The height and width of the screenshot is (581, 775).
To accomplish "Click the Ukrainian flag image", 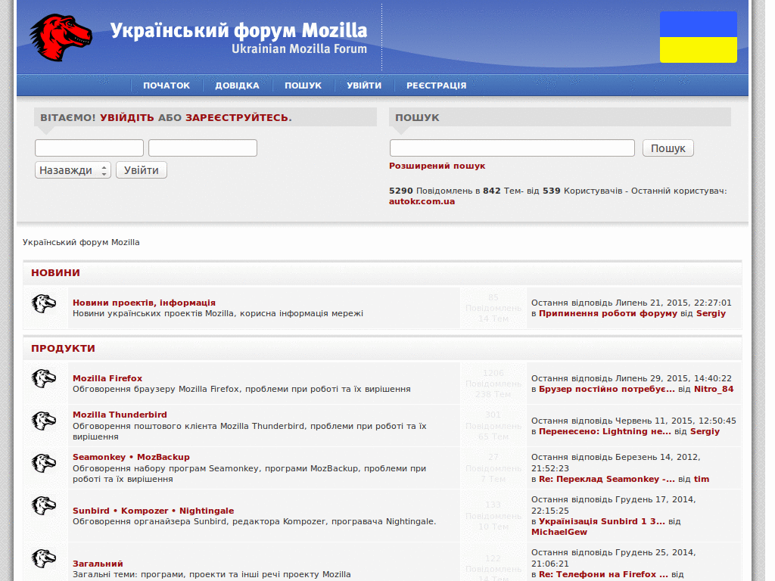I will (698, 37).
